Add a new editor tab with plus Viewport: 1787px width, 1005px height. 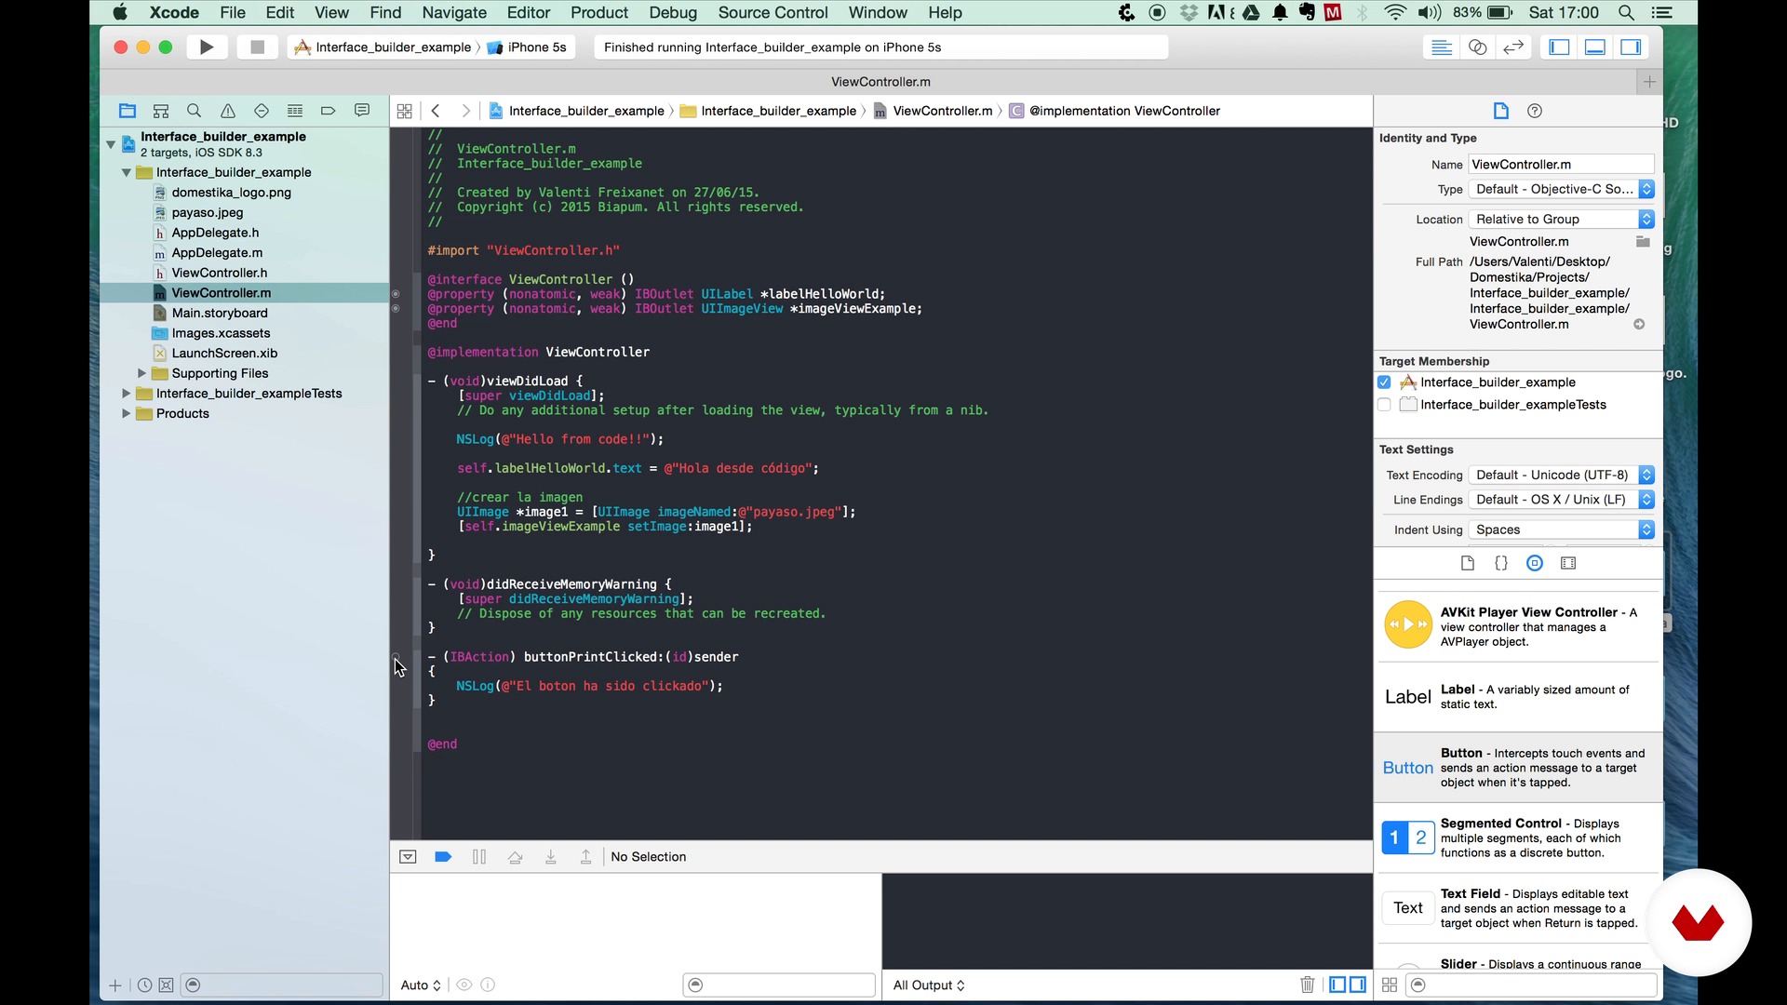point(1649,82)
